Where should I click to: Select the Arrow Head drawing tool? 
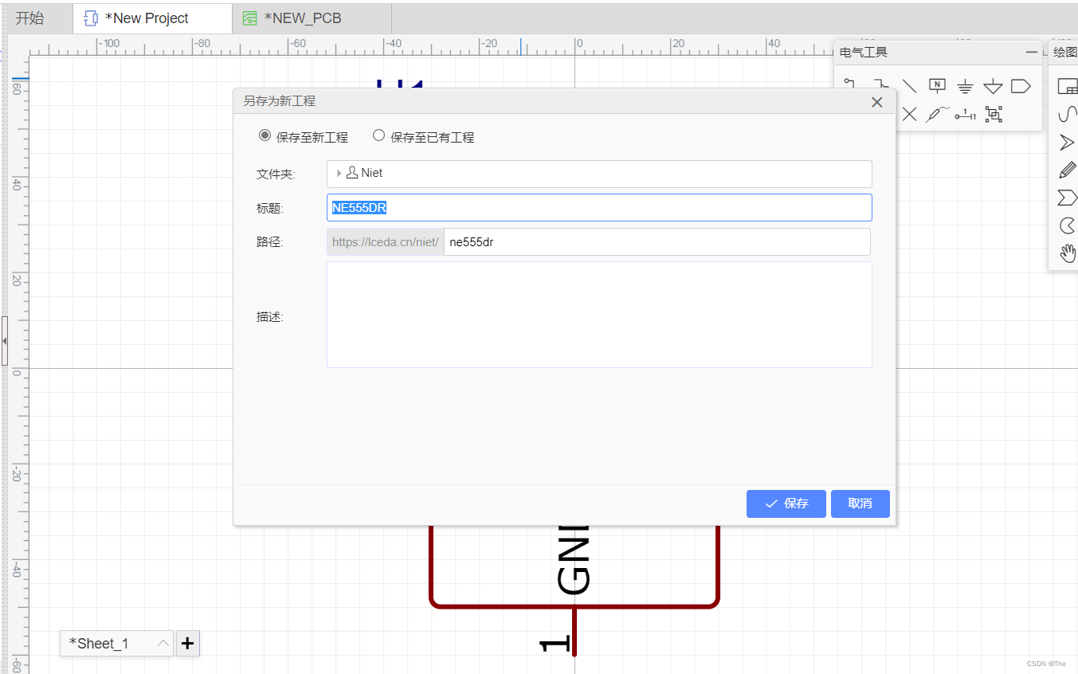coord(1068,143)
